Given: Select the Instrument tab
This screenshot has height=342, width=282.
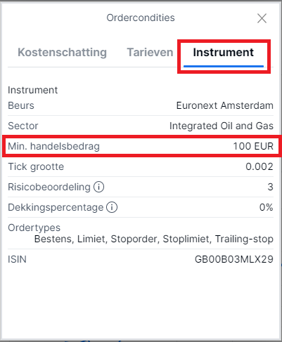Looking at the screenshot, I should click(224, 52).
